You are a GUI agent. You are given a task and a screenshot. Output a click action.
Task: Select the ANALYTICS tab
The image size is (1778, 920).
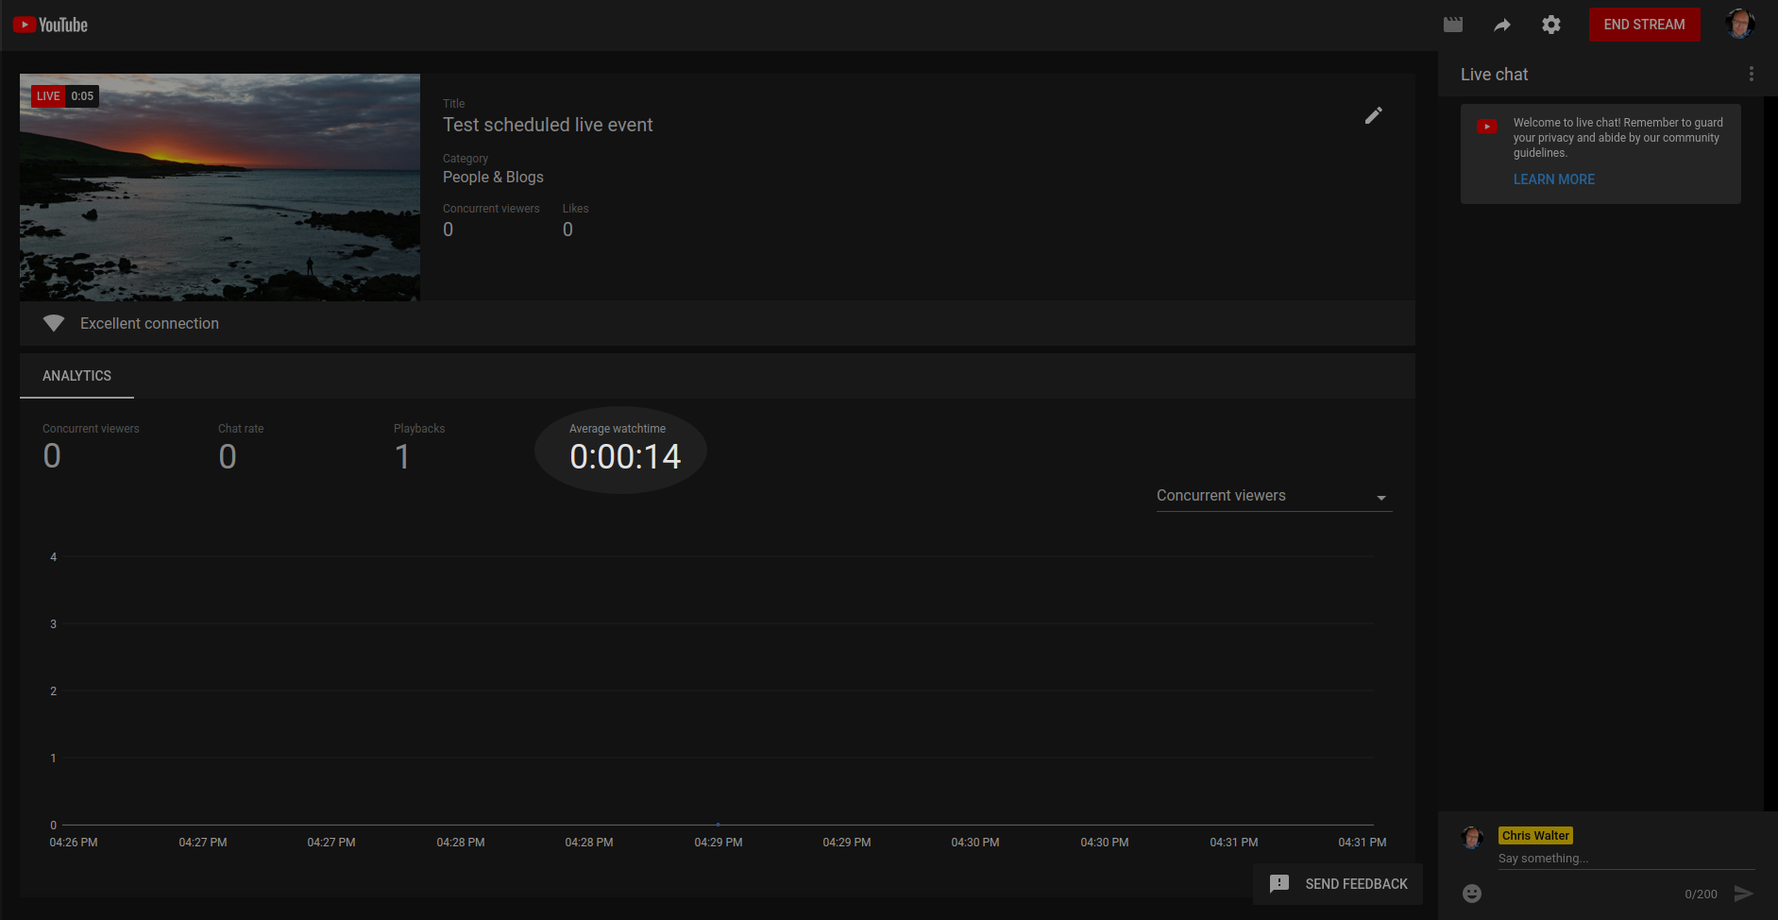[76, 376]
